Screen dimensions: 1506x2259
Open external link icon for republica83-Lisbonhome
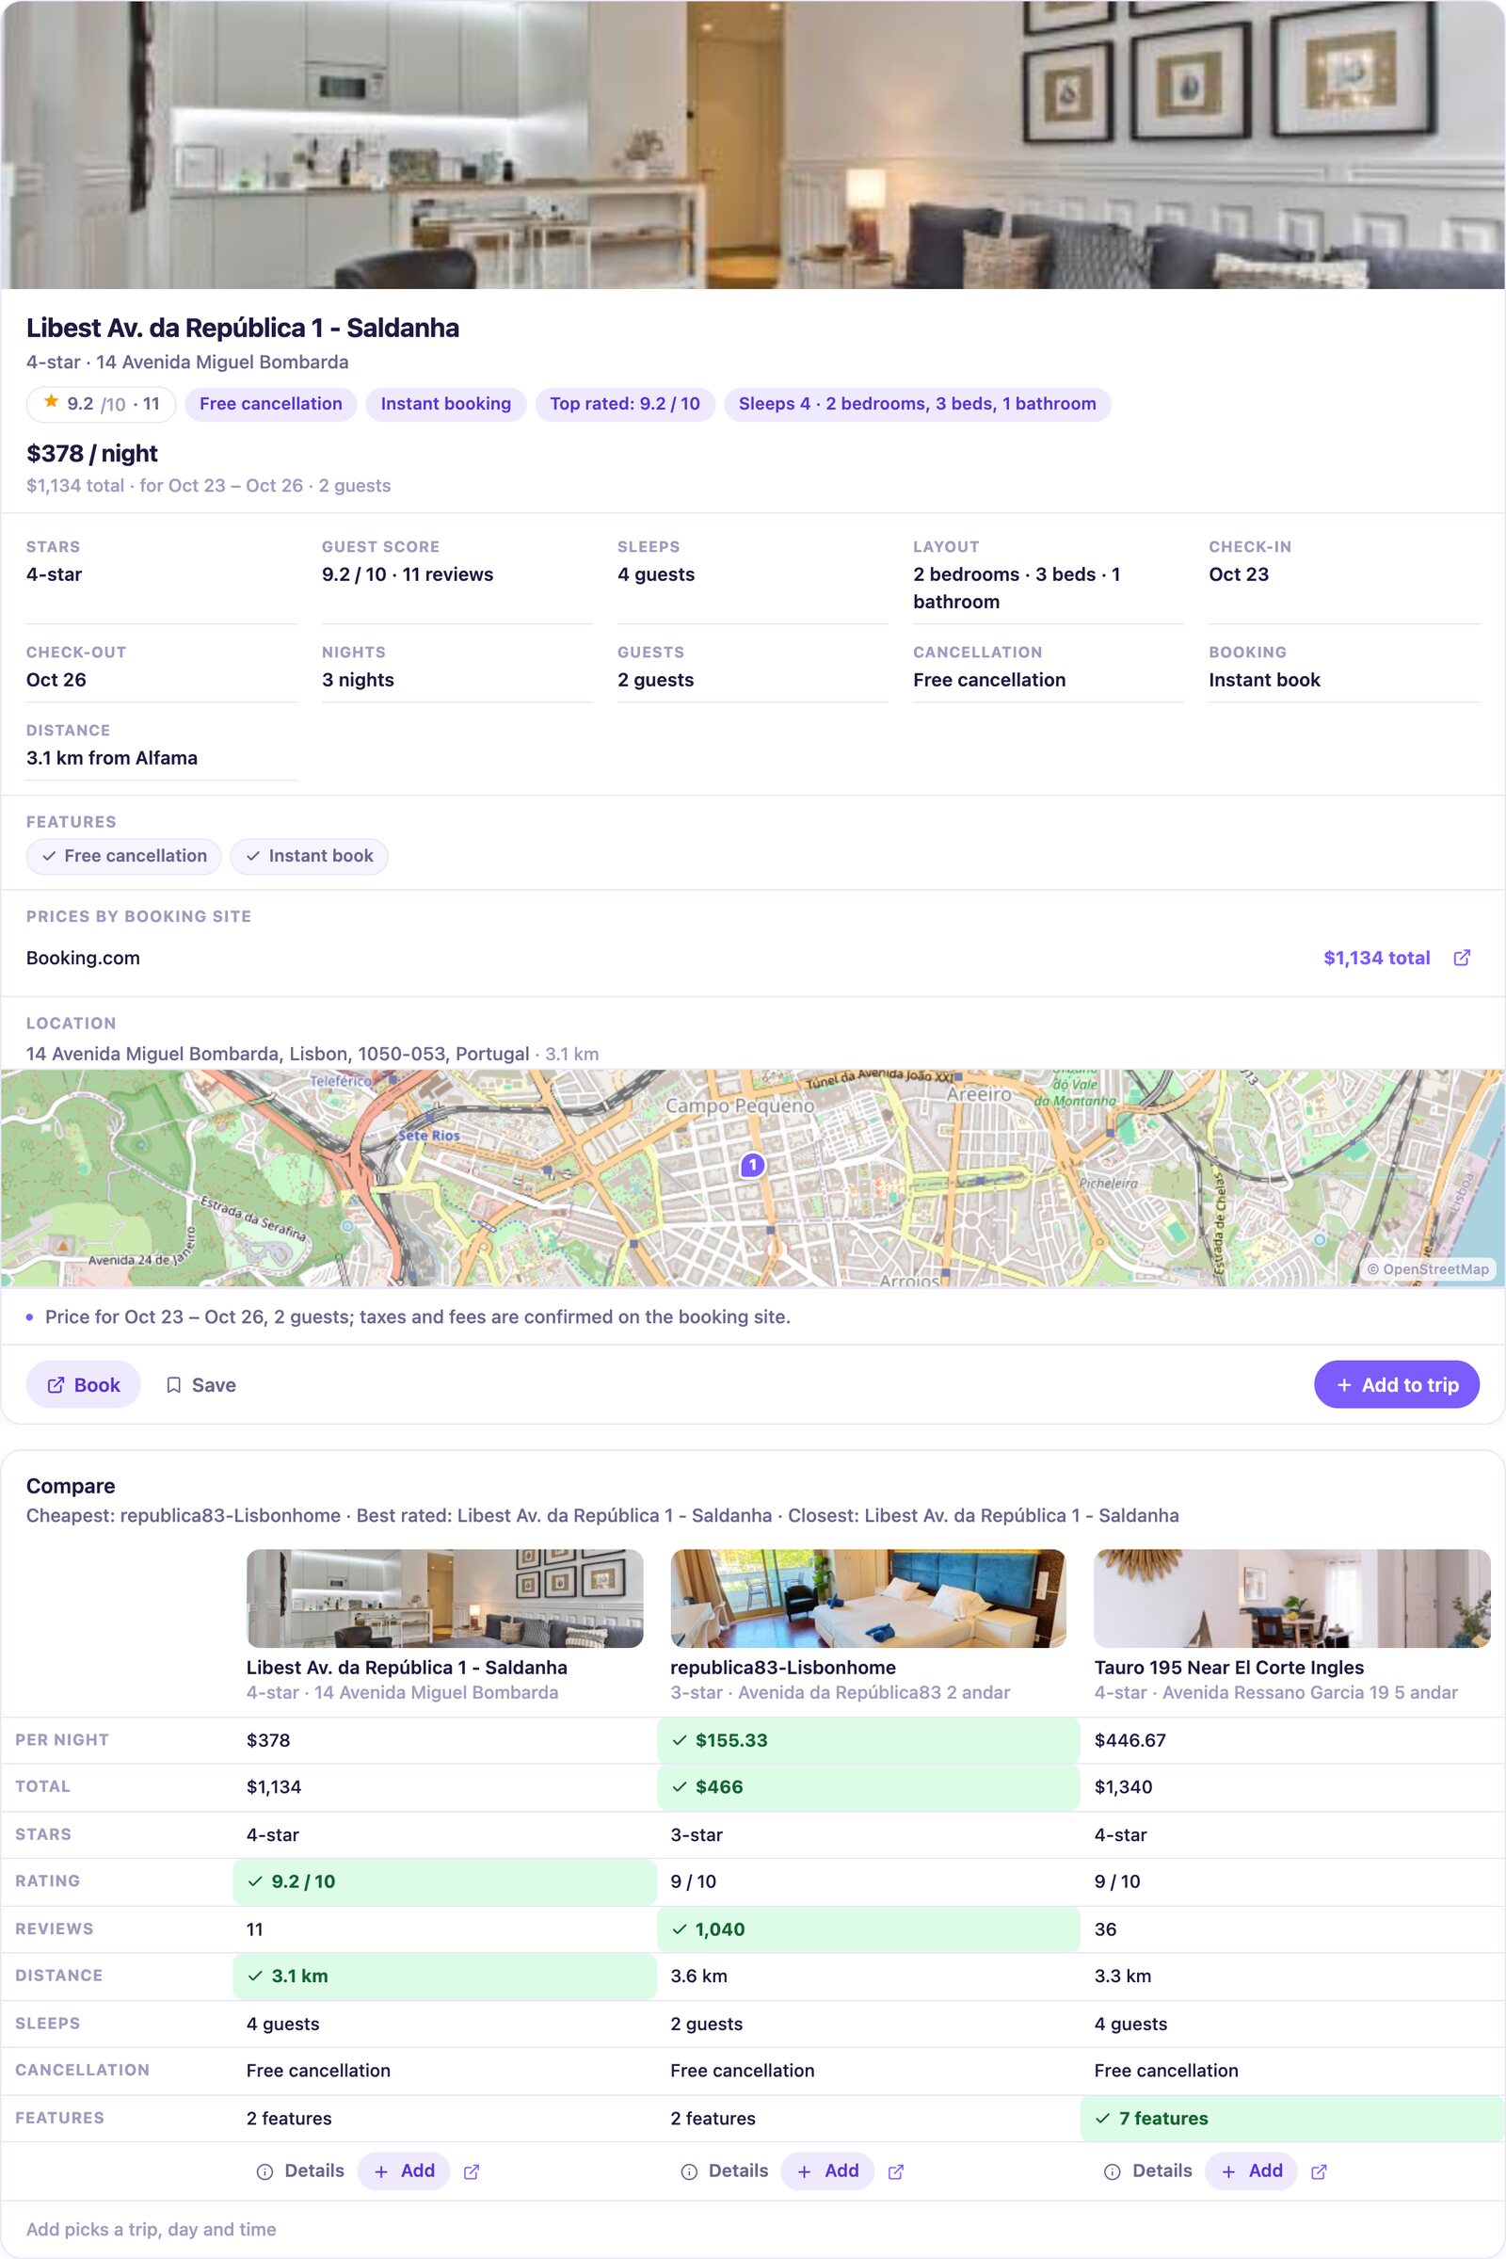point(895,2171)
